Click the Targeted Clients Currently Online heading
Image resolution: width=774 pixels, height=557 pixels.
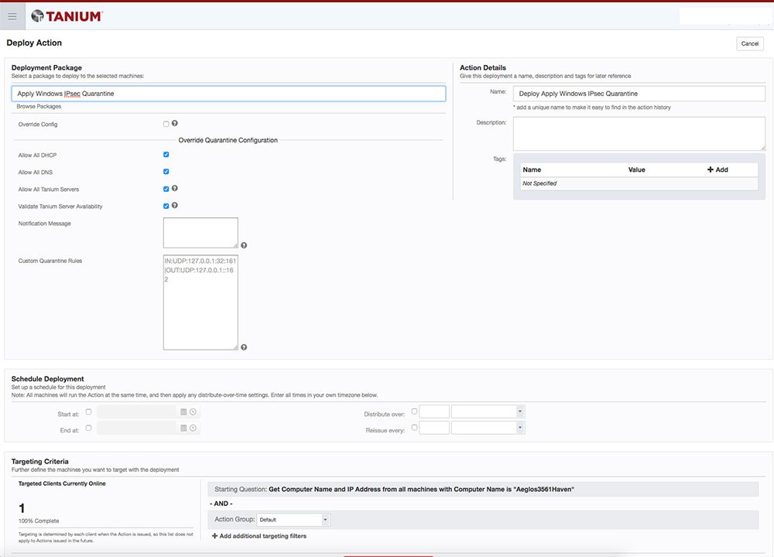tap(62, 484)
